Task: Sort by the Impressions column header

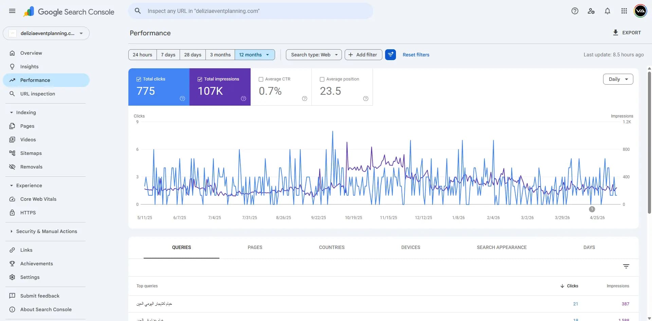Action: (x=618, y=286)
